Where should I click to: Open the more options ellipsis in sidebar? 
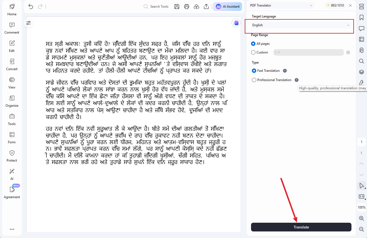click(x=12, y=229)
